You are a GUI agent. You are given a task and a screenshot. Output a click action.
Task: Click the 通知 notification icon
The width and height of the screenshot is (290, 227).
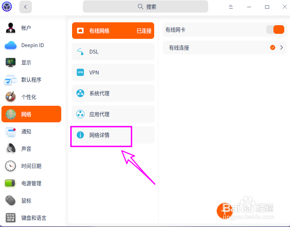click(11, 132)
